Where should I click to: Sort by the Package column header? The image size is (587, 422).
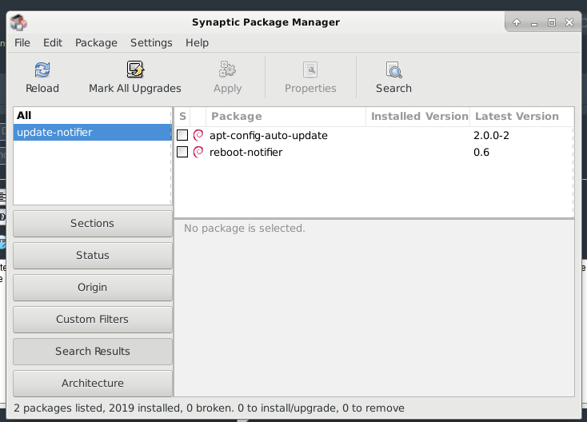[286, 117]
